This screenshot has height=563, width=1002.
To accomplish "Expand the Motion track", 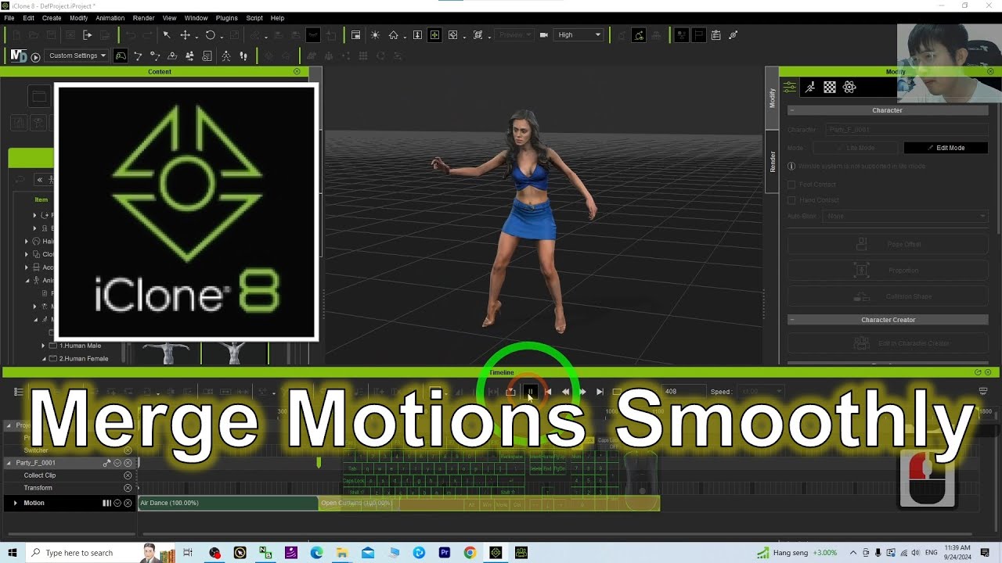I will coord(15,503).
